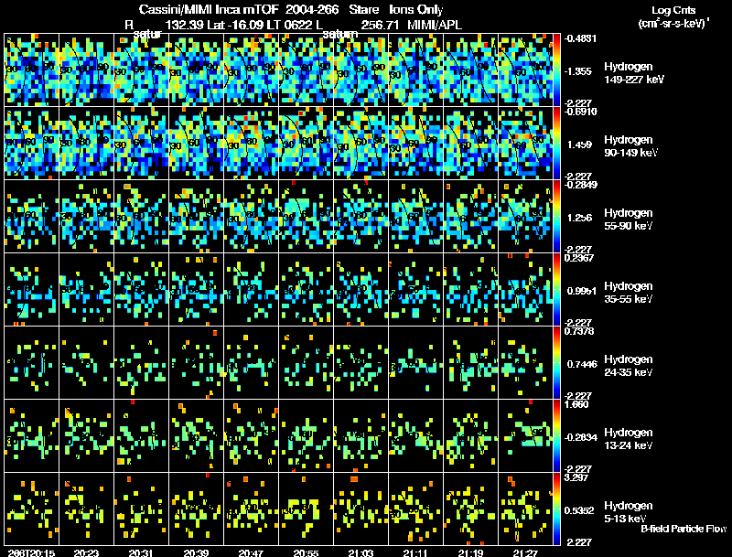Click the (cm²-sr-s-keV) units label
The height and width of the screenshot is (557, 732).
click(x=673, y=23)
